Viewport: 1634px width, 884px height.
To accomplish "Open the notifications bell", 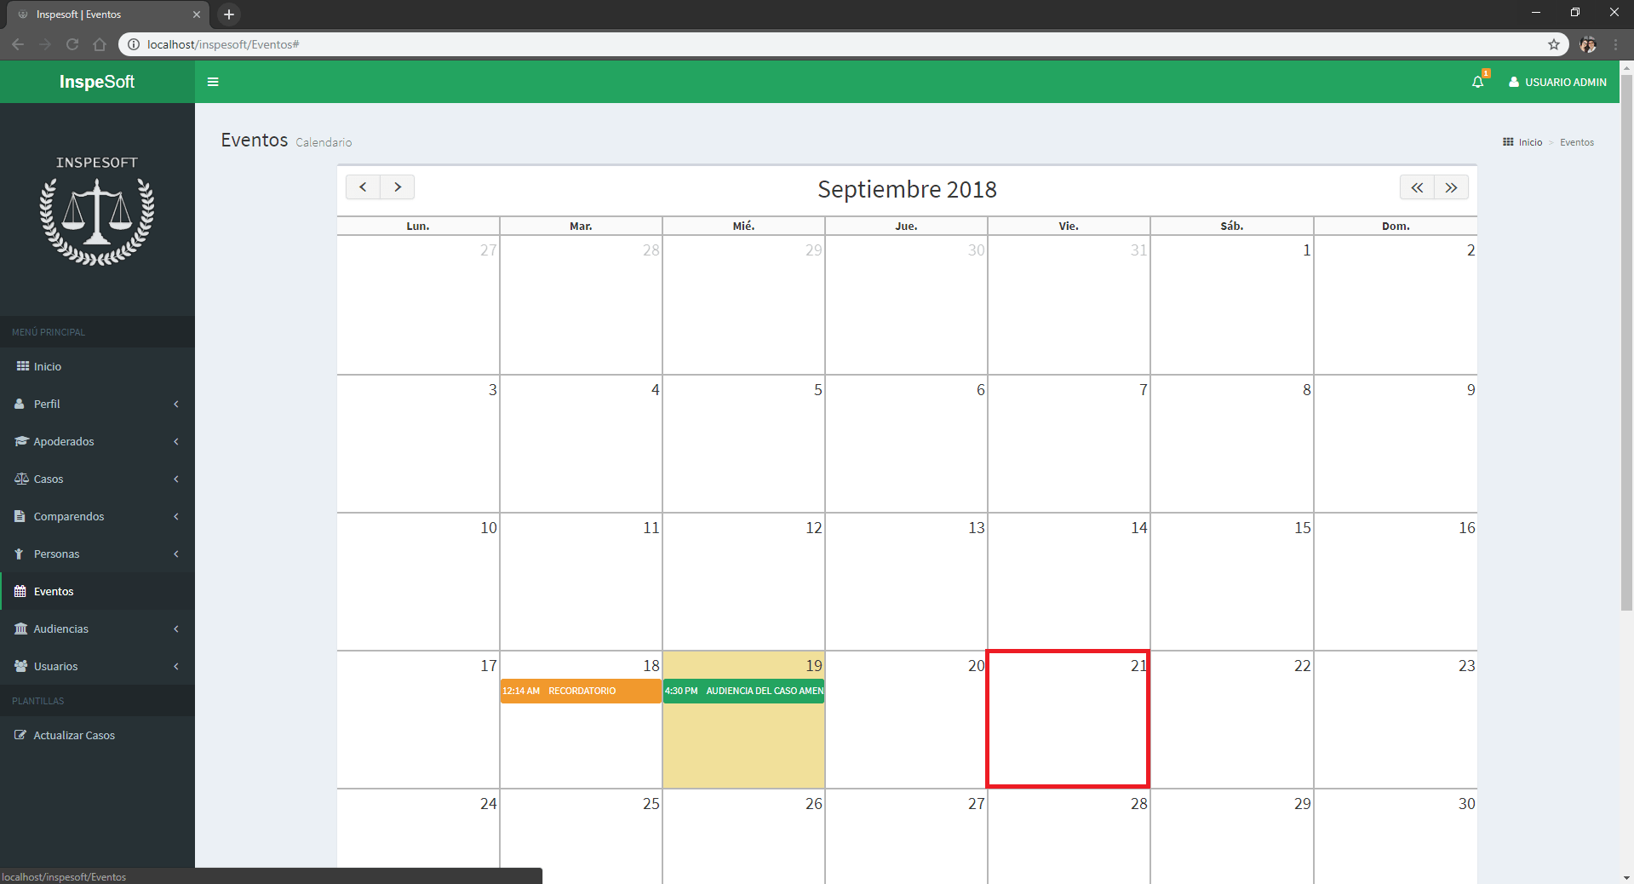I will (1478, 82).
